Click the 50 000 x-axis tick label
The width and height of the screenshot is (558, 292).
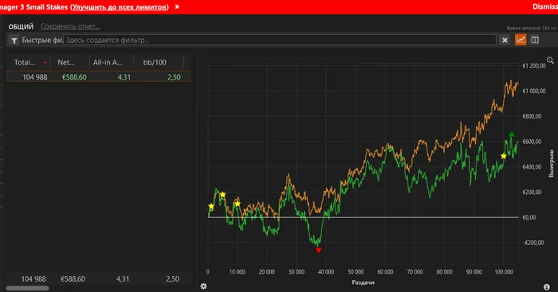pos(356,272)
